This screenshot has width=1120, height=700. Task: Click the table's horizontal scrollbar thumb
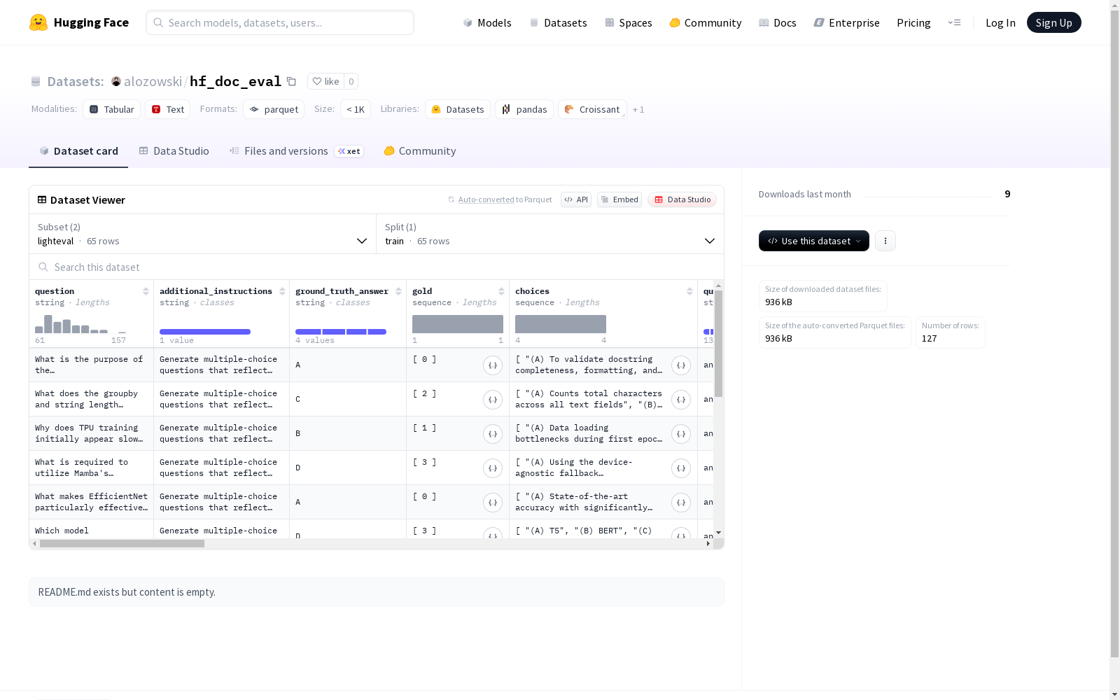pyautogui.click(x=122, y=544)
